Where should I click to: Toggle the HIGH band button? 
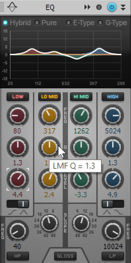coord(113,97)
